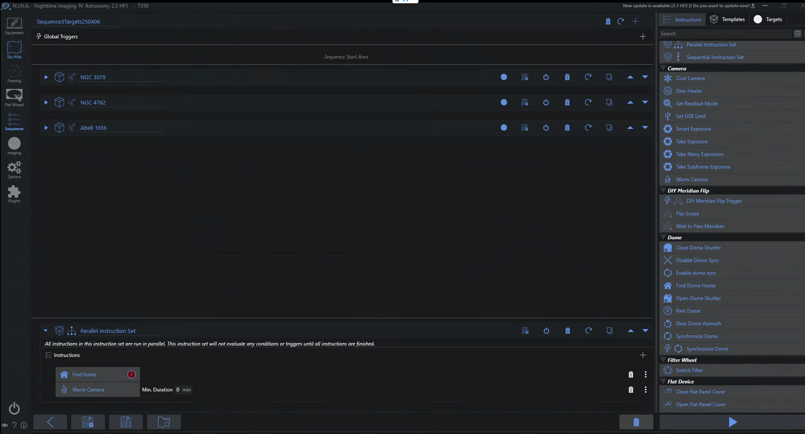The width and height of the screenshot is (805, 434).
Task: Toggle the power icon for Parallel Instruction Set
Action: point(546,331)
